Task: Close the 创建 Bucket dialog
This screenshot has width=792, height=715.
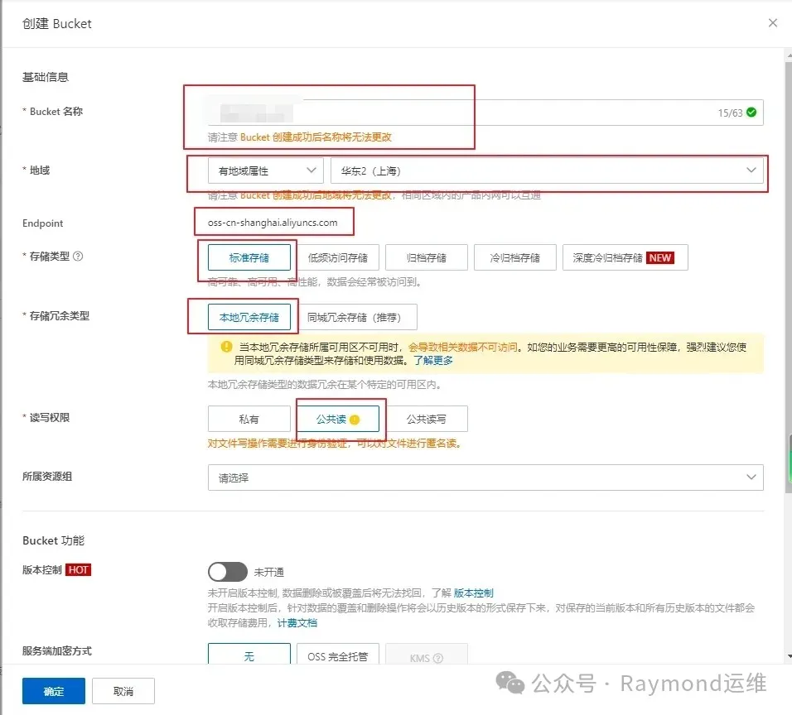Action: pyautogui.click(x=772, y=22)
